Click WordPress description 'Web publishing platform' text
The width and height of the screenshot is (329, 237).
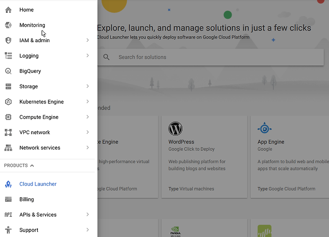[x=197, y=165]
